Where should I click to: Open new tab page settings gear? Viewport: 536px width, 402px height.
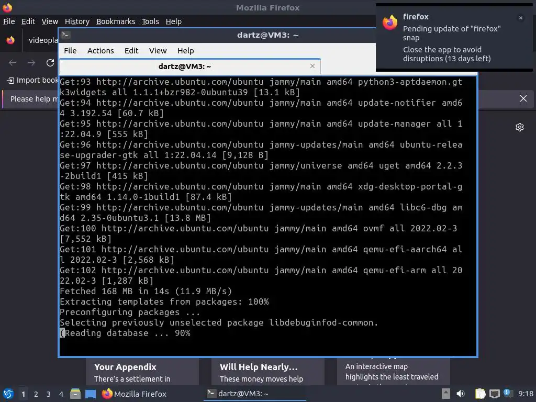(x=520, y=127)
